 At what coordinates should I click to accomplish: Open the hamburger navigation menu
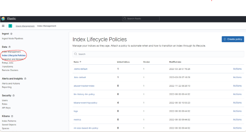[x=3, y=26]
